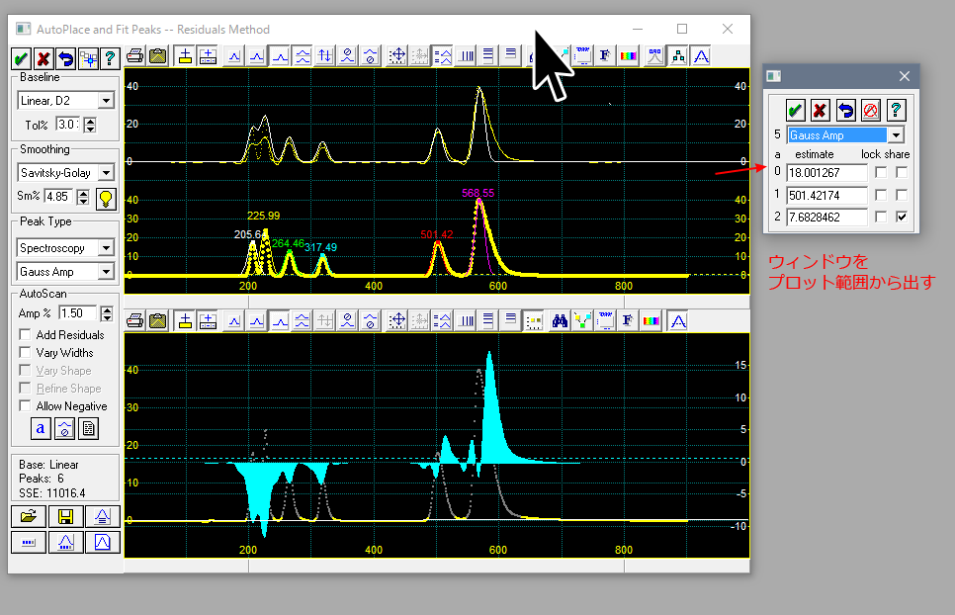Click the print icon in upper graph toolbar
The image size is (955, 615).
click(x=136, y=56)
